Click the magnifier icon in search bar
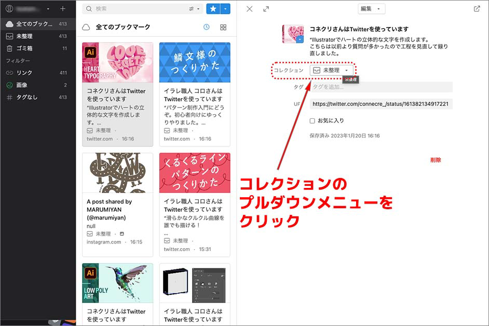Image resolution: width=489 pixels, height=326 pixels. tap(89, 9)
